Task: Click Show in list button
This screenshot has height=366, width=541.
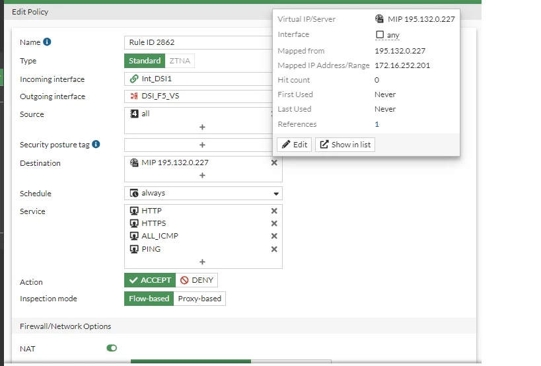Action: (x=345, y=145)
